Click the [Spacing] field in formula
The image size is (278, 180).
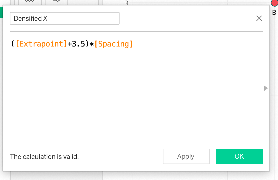tap(114, 44)
